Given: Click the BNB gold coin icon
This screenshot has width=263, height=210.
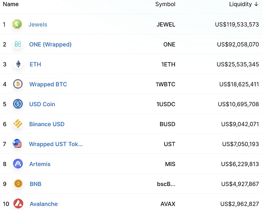Looking at the screenshot, I should 19,184.
